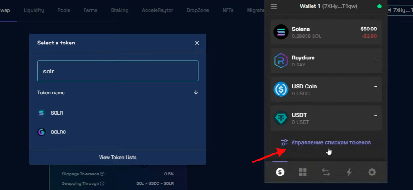Screen dimensions: 413x190
Task: Click the USD Coin logo
Action: (x=281, y=89)
